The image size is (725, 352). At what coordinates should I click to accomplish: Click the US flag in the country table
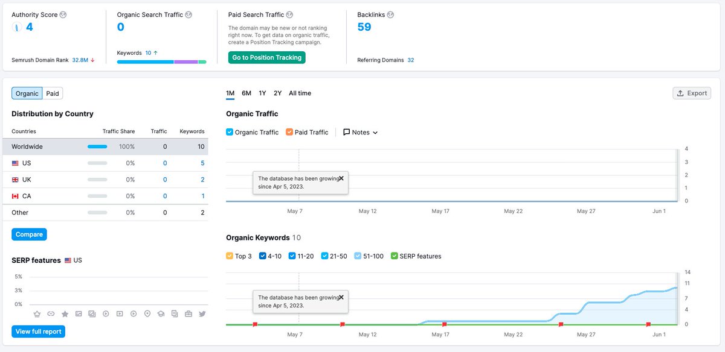[x=15, y=163]
